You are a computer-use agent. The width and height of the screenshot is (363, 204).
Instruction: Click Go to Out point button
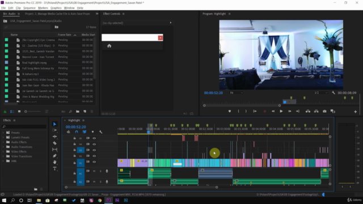tap(298, 111)
